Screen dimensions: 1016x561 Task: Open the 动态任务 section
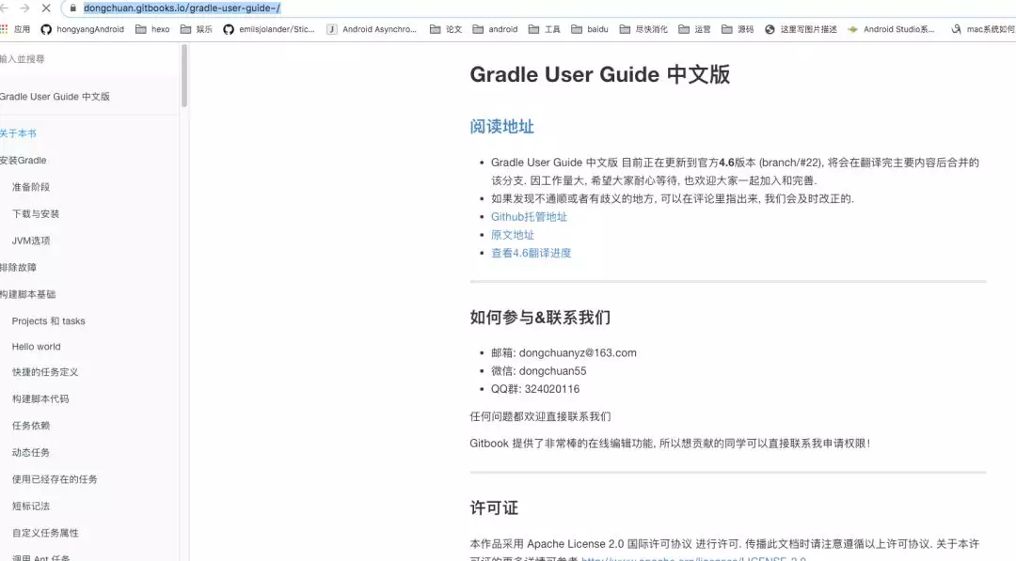[x=30, y=452]
